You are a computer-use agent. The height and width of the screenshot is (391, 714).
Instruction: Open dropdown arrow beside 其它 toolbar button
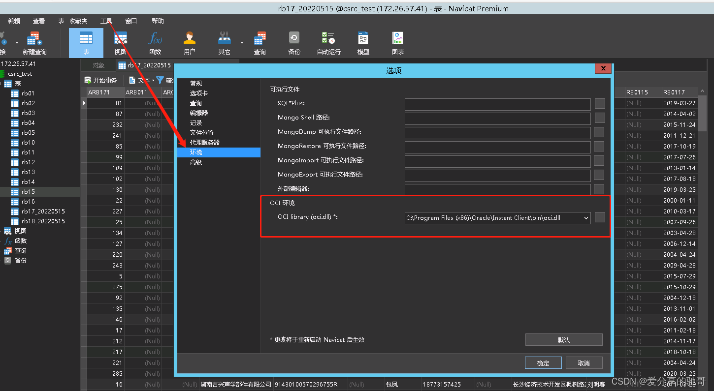[242, 43]
